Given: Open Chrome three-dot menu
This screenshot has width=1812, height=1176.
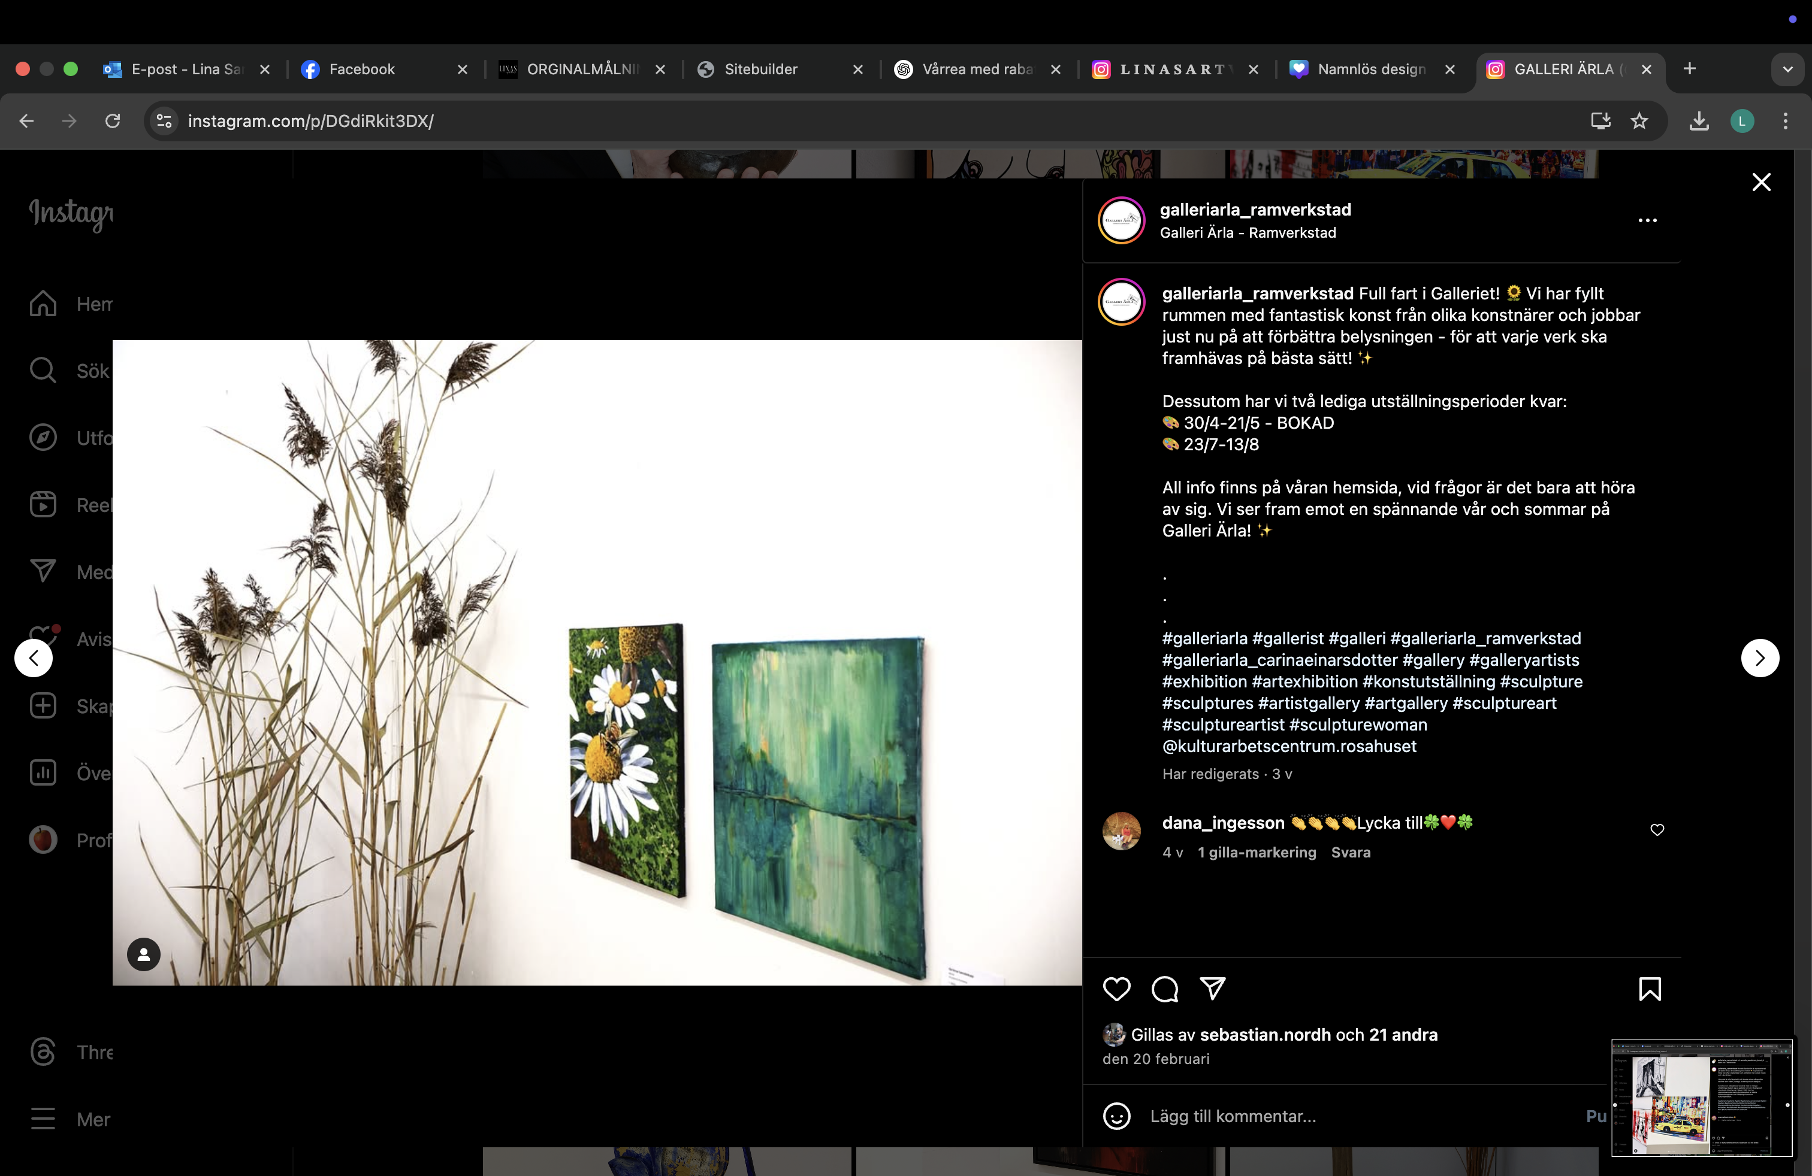Looking at the screenshot, I should click(x=1786, y=121).
